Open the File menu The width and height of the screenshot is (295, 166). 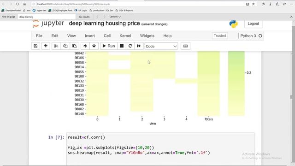(x=39, y=36)
